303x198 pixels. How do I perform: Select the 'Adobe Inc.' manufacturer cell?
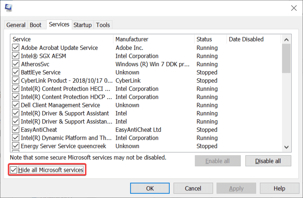(x=129, y=48)
